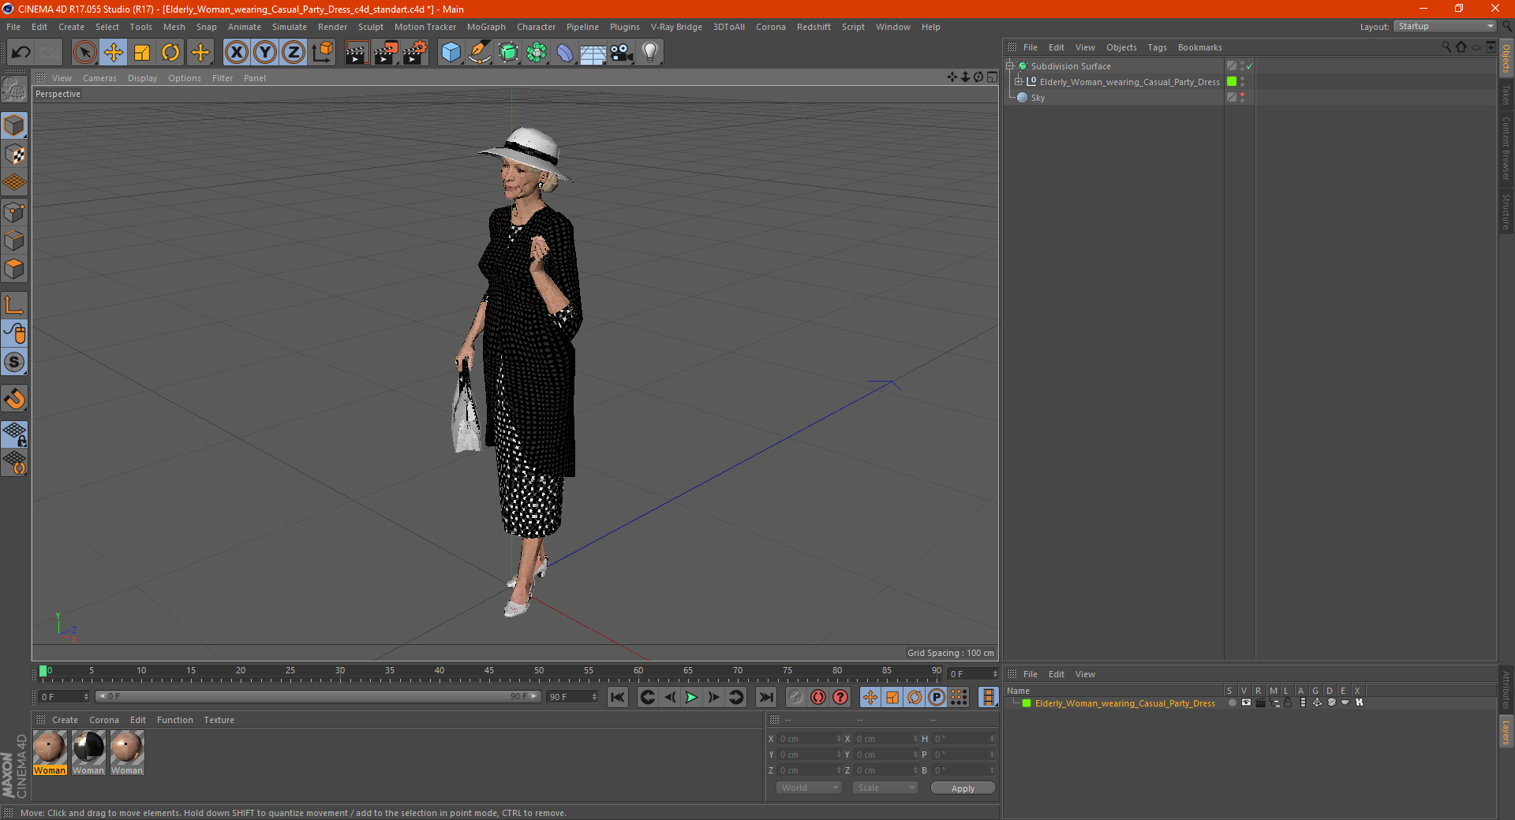Open the Render menu
Viewport: 1515px width, 820px height.
tap(332, 27)
